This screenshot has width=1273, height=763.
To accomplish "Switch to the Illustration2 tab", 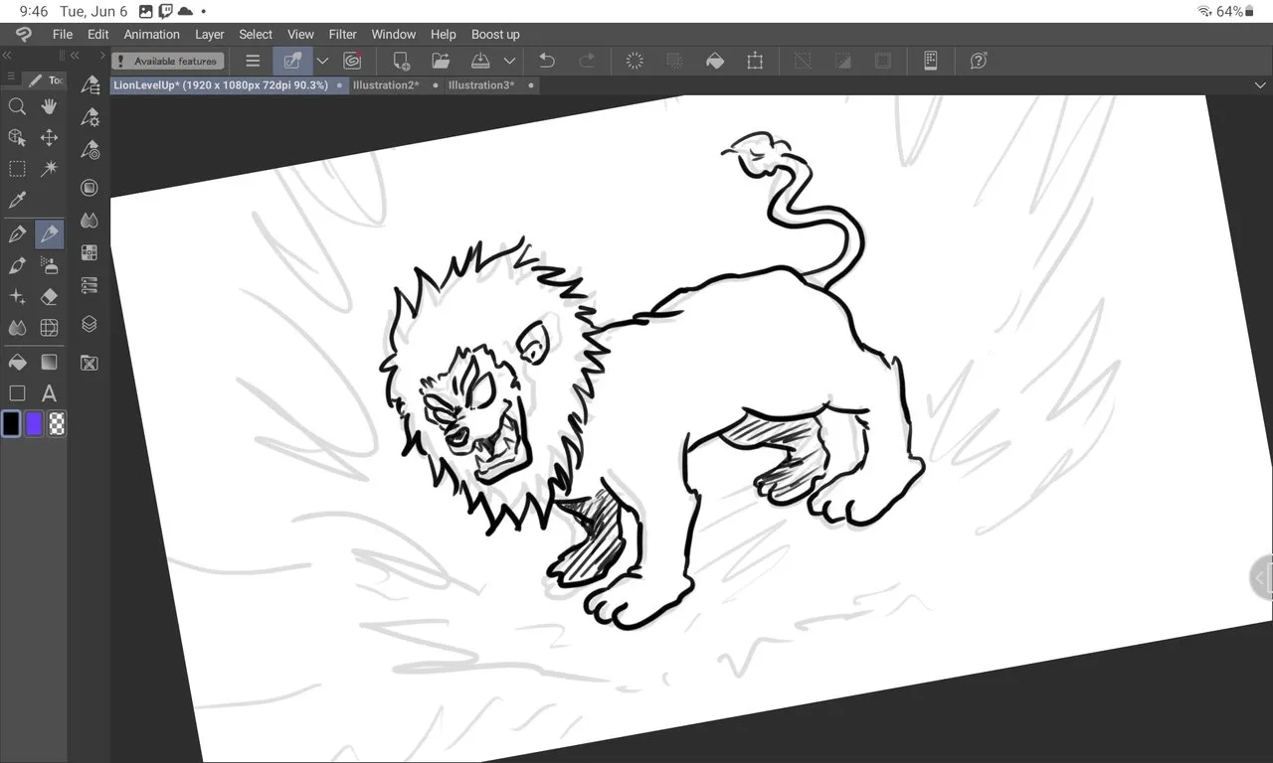I will pos(385,85).
